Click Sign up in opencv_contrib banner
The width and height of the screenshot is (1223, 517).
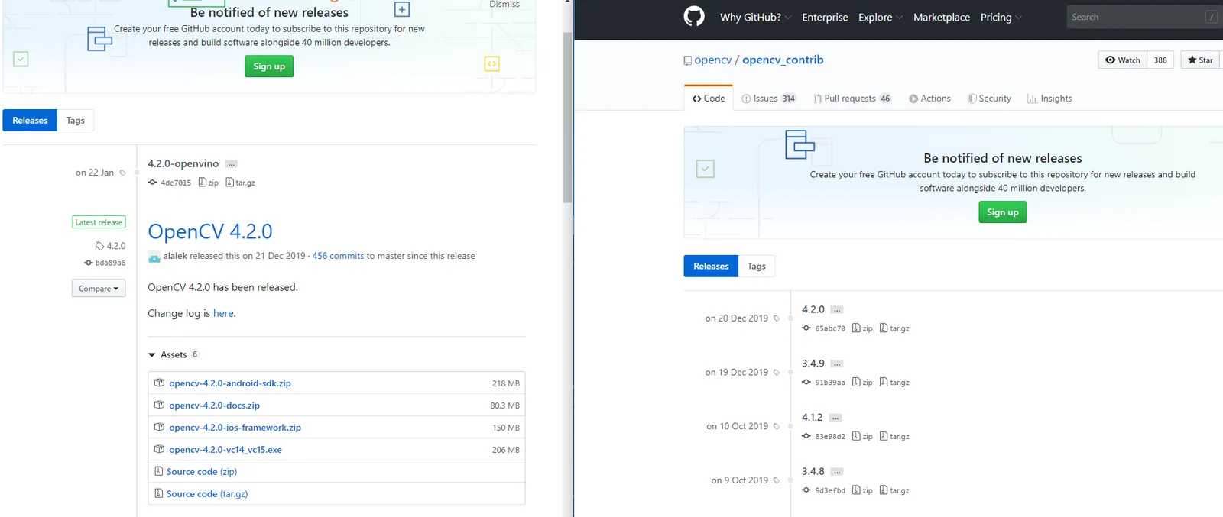(x=1002, y=212)
